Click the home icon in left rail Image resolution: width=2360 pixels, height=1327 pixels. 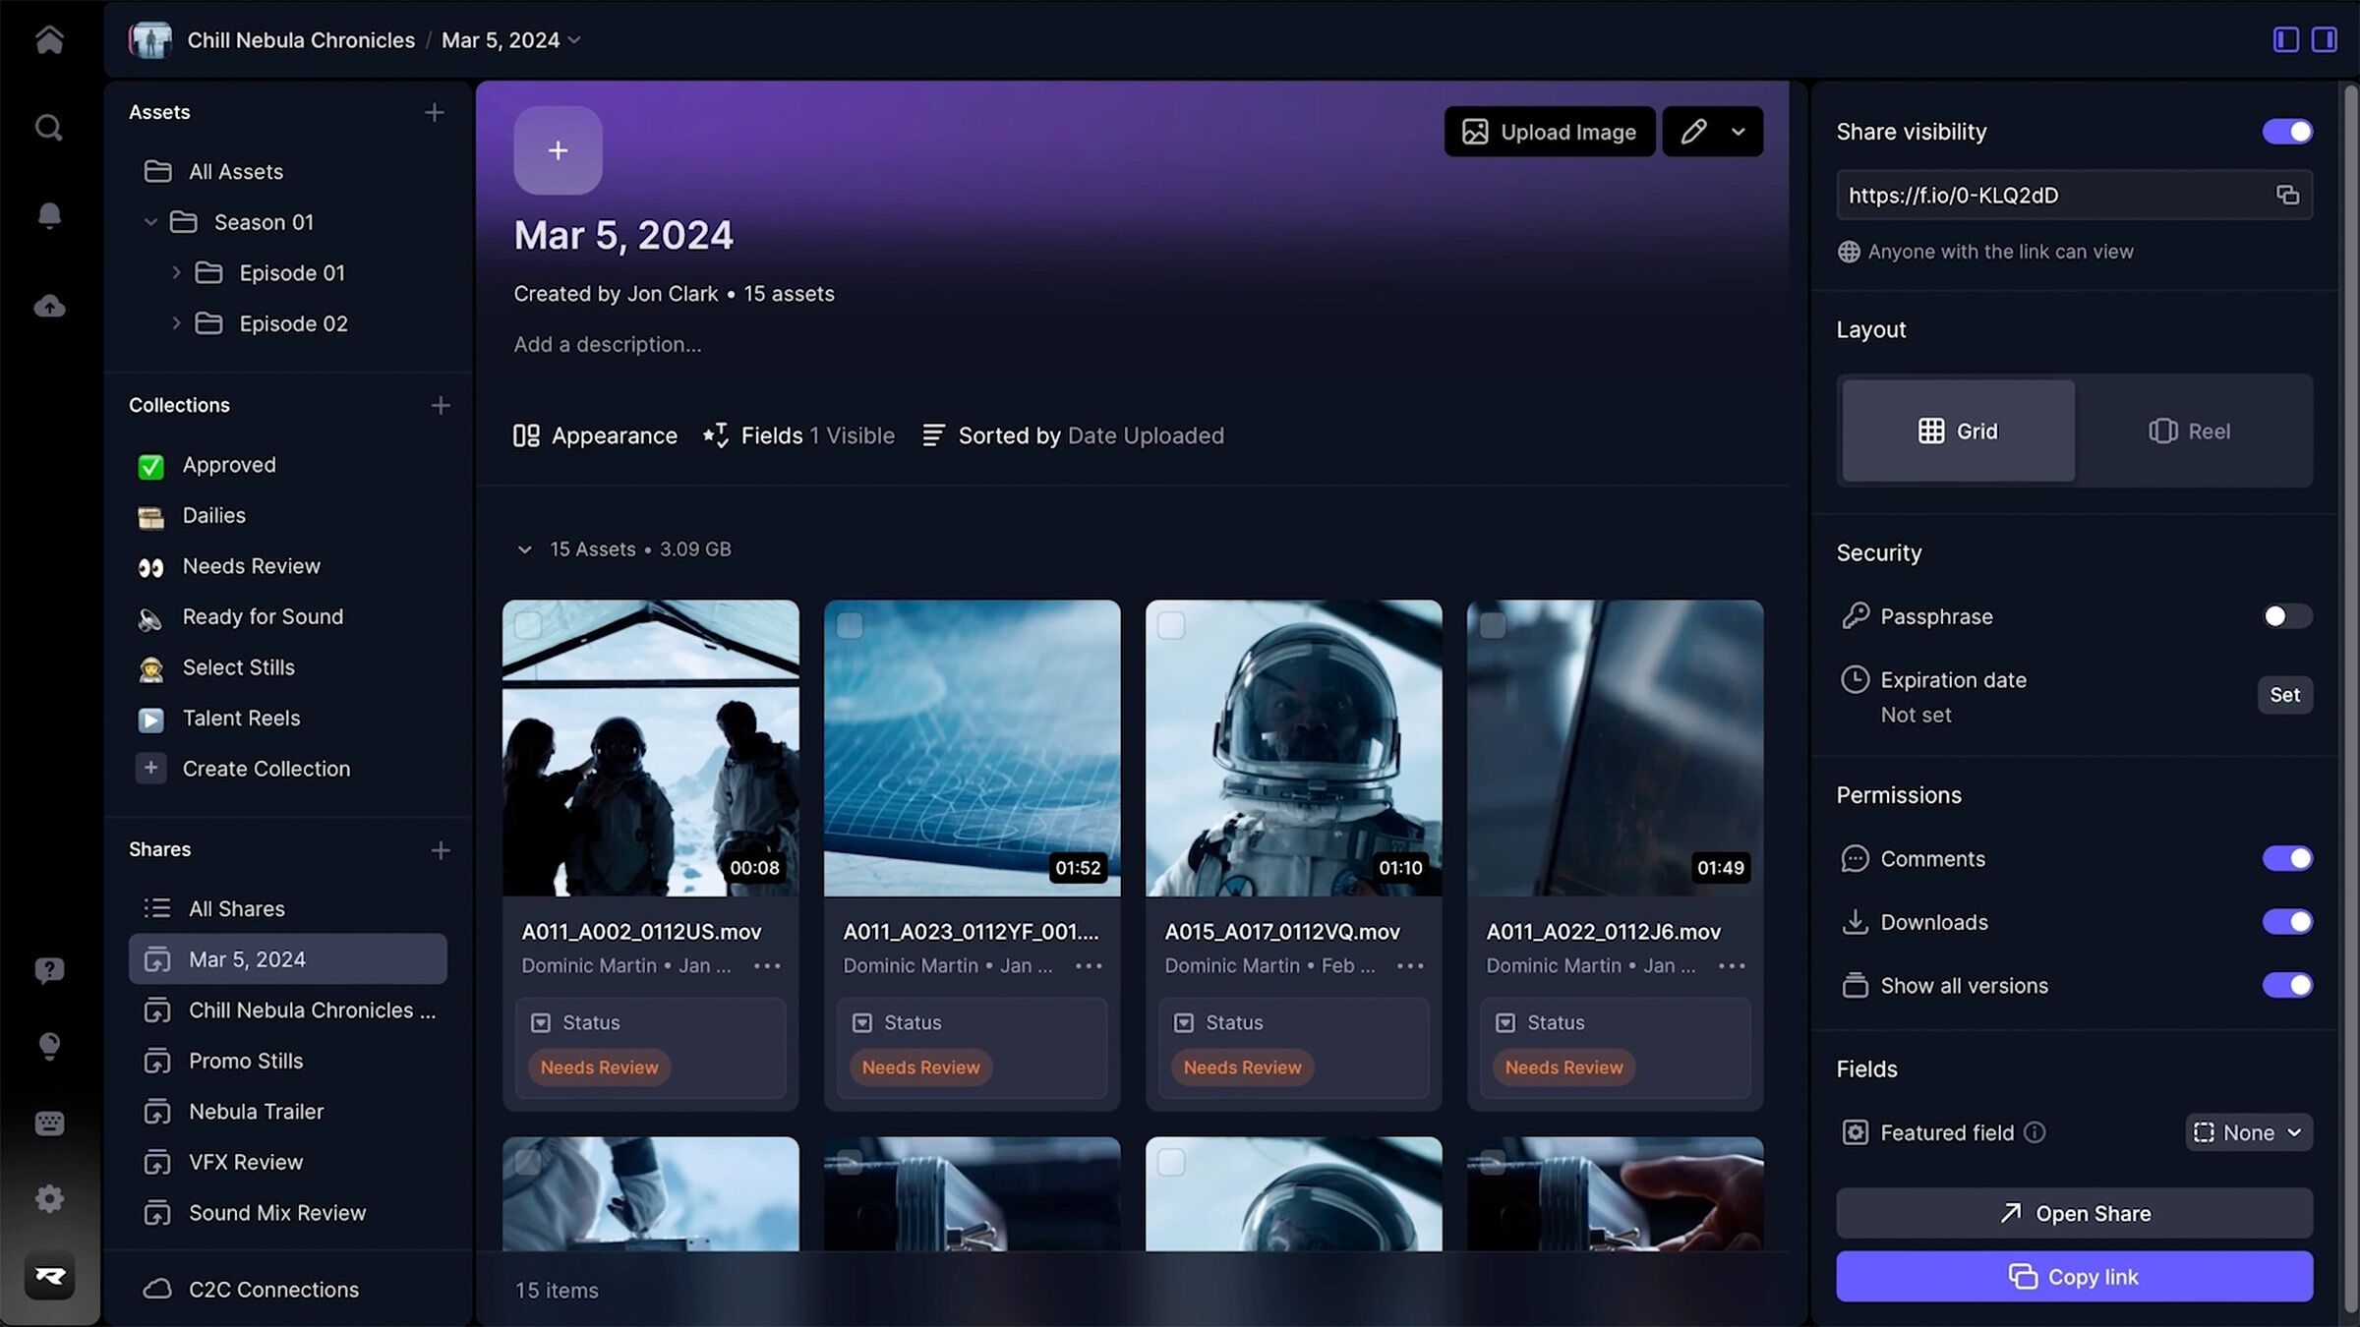(49, 39)
